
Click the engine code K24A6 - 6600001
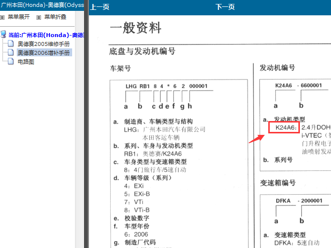click(x=298, y=85)
